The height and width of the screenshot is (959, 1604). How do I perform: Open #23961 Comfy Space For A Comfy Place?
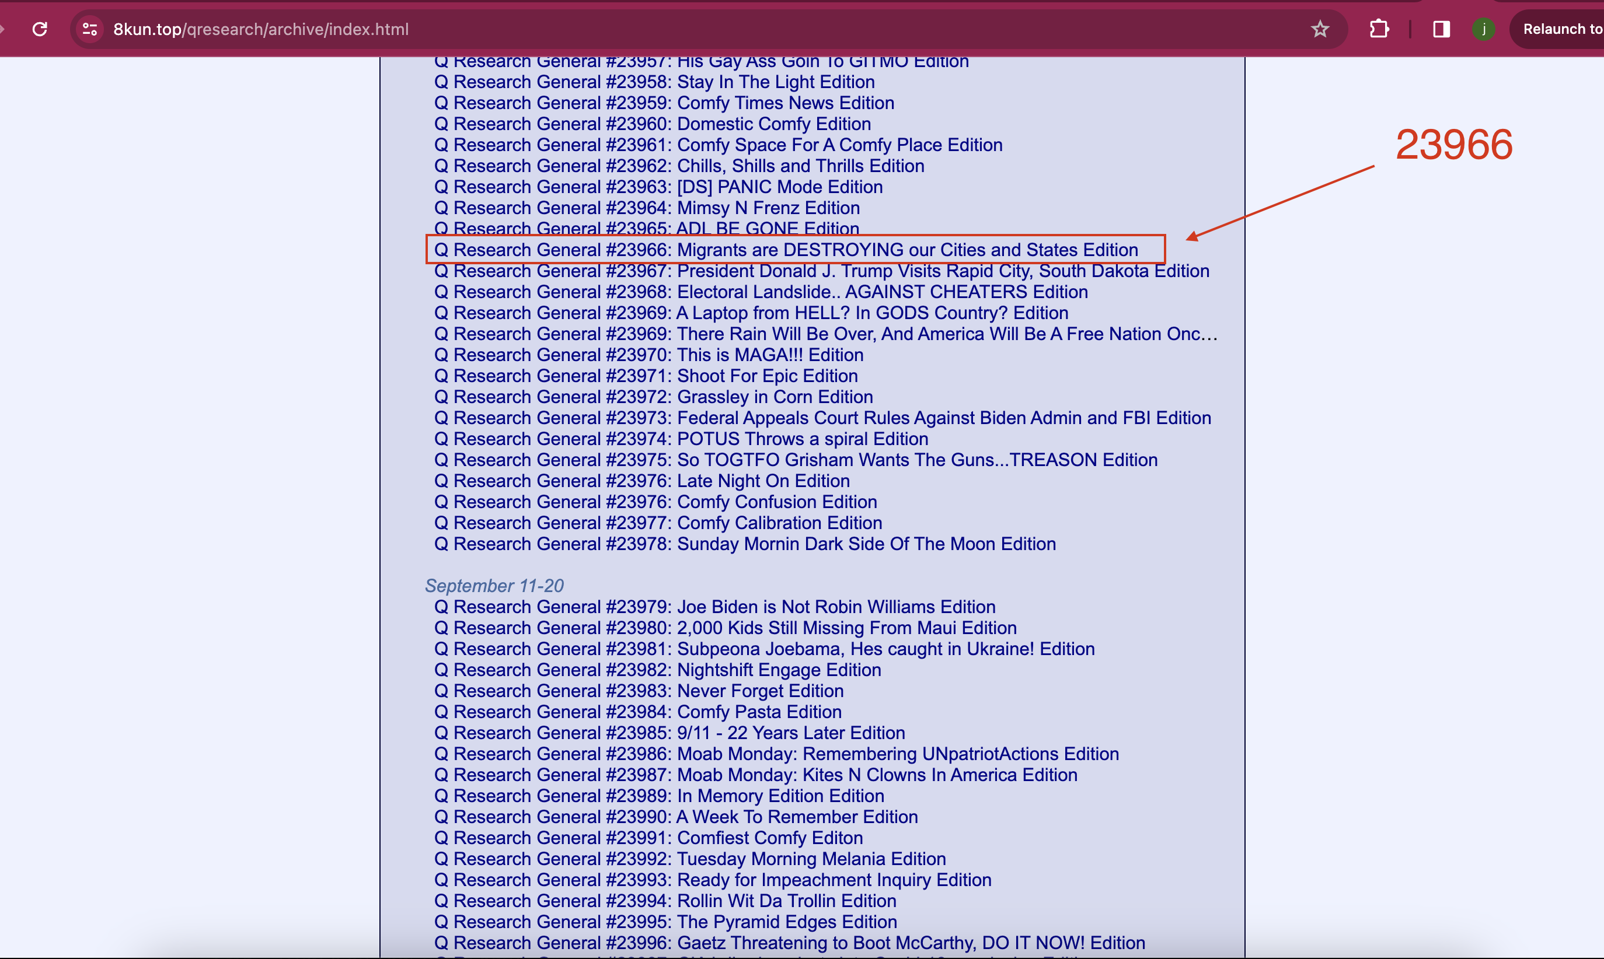tap(719, 145)
